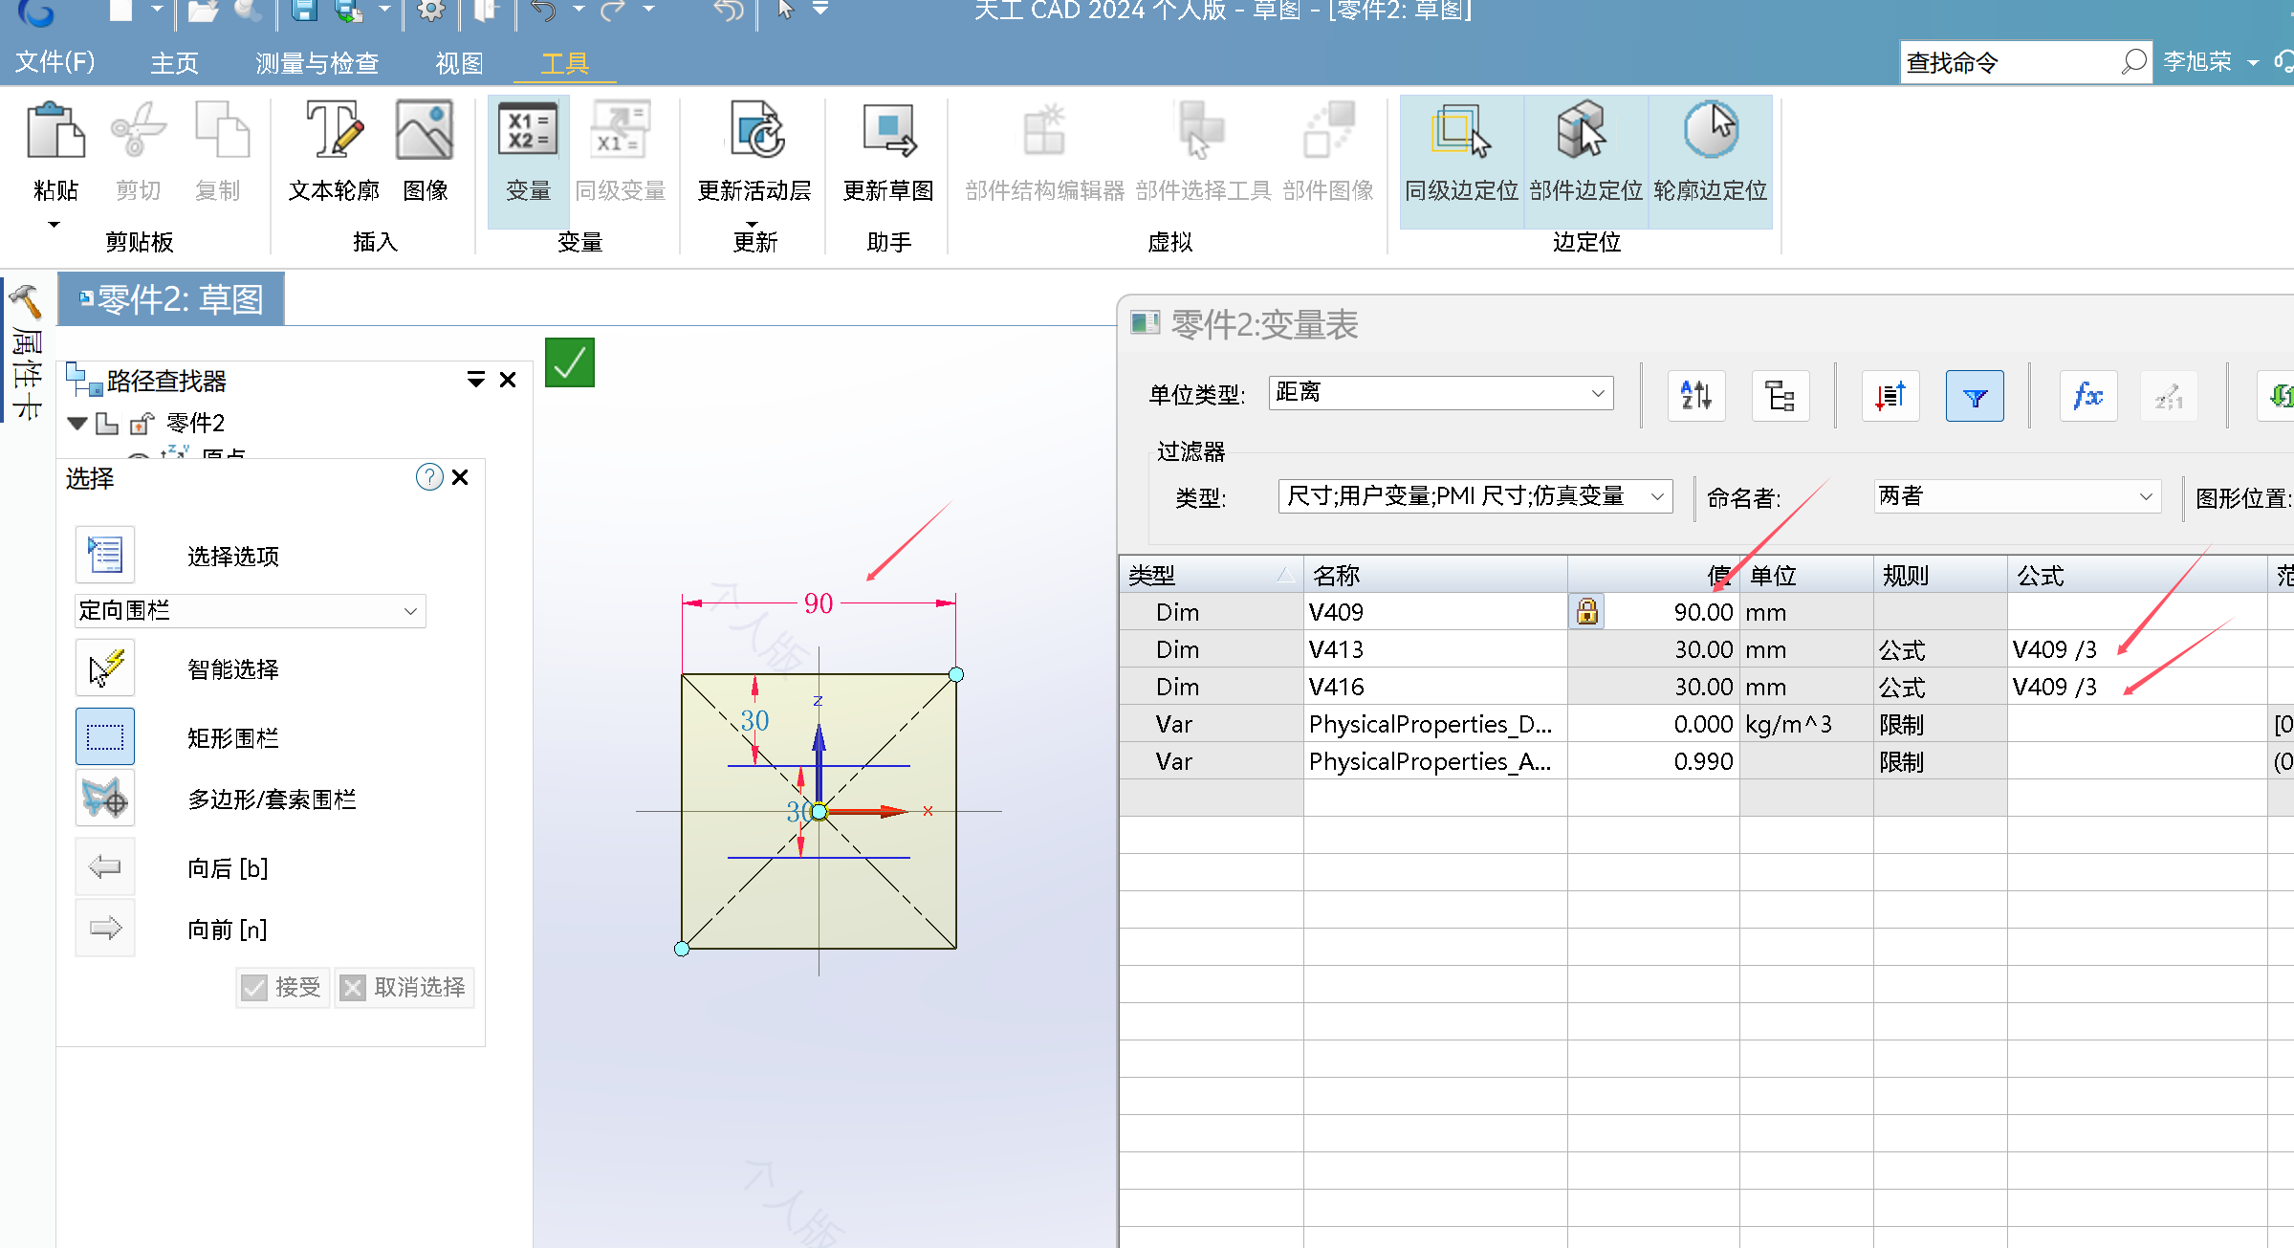Switch to the Home (主页) tab
The width and height of the screenshot is (2294, 1248).
tap(174, 63)
